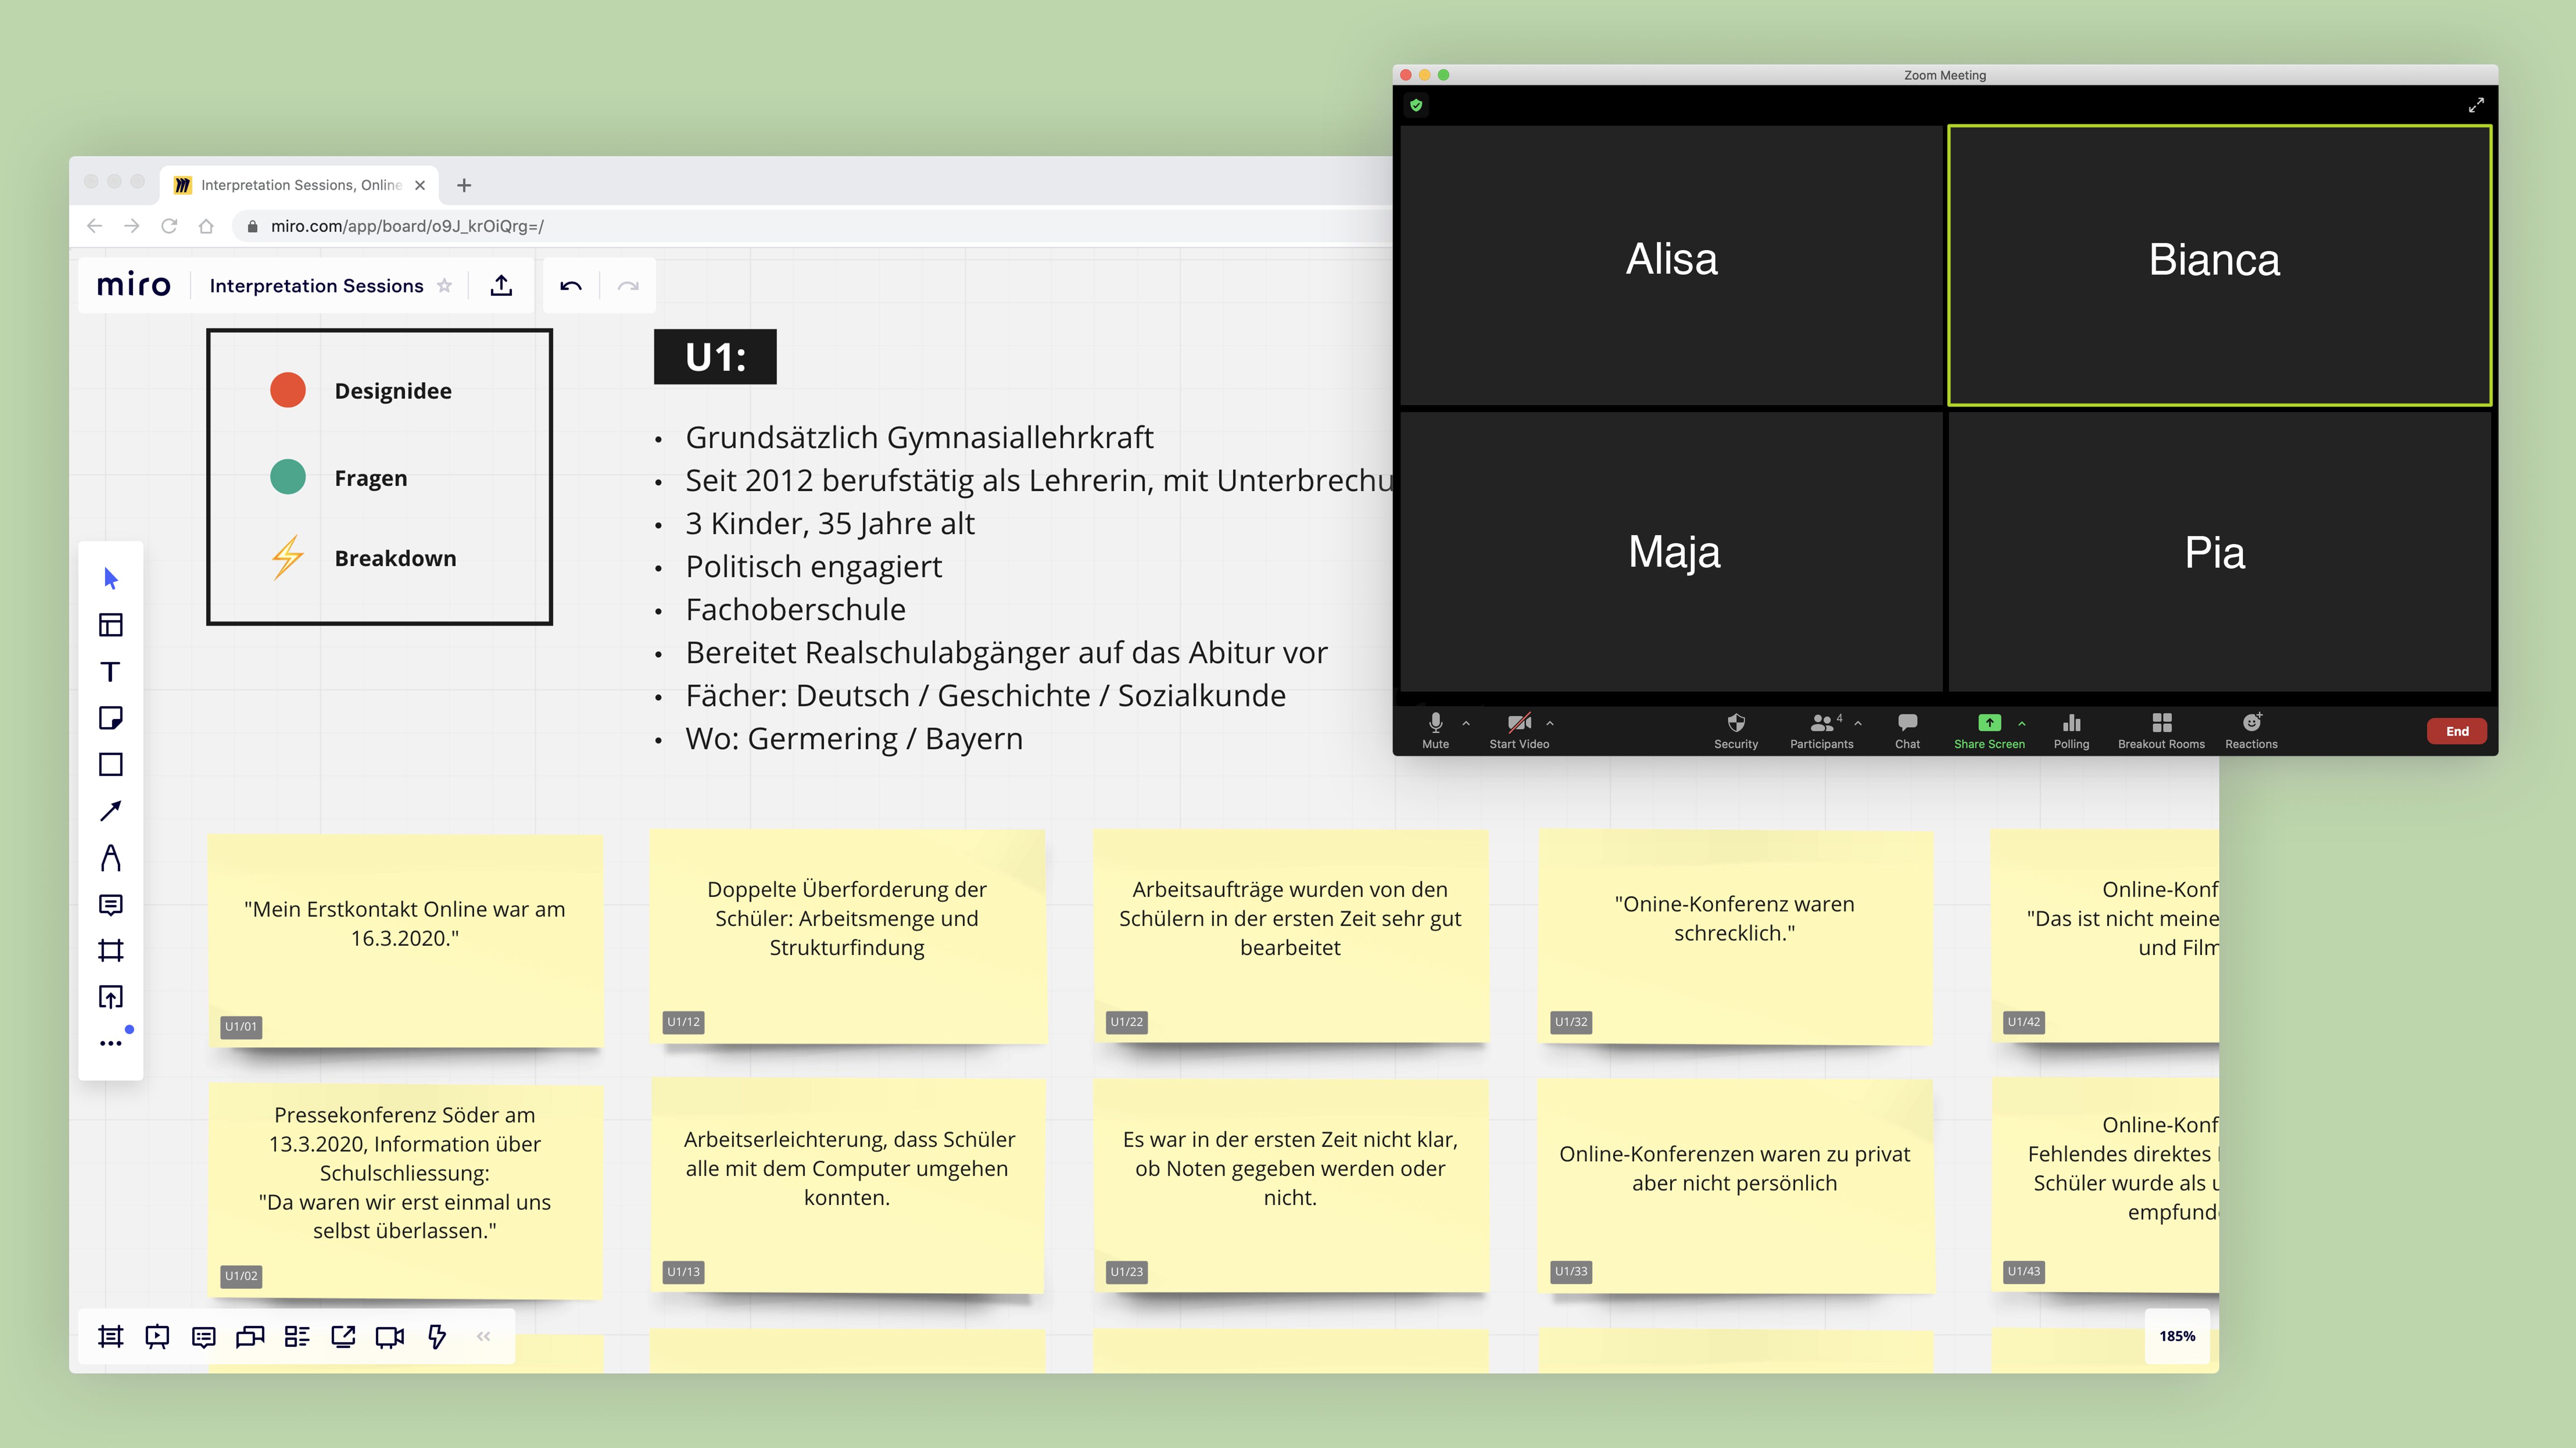Undo last action in Miro
The height and width of the screenshot is (1448, 2576).
click(571, 286)
